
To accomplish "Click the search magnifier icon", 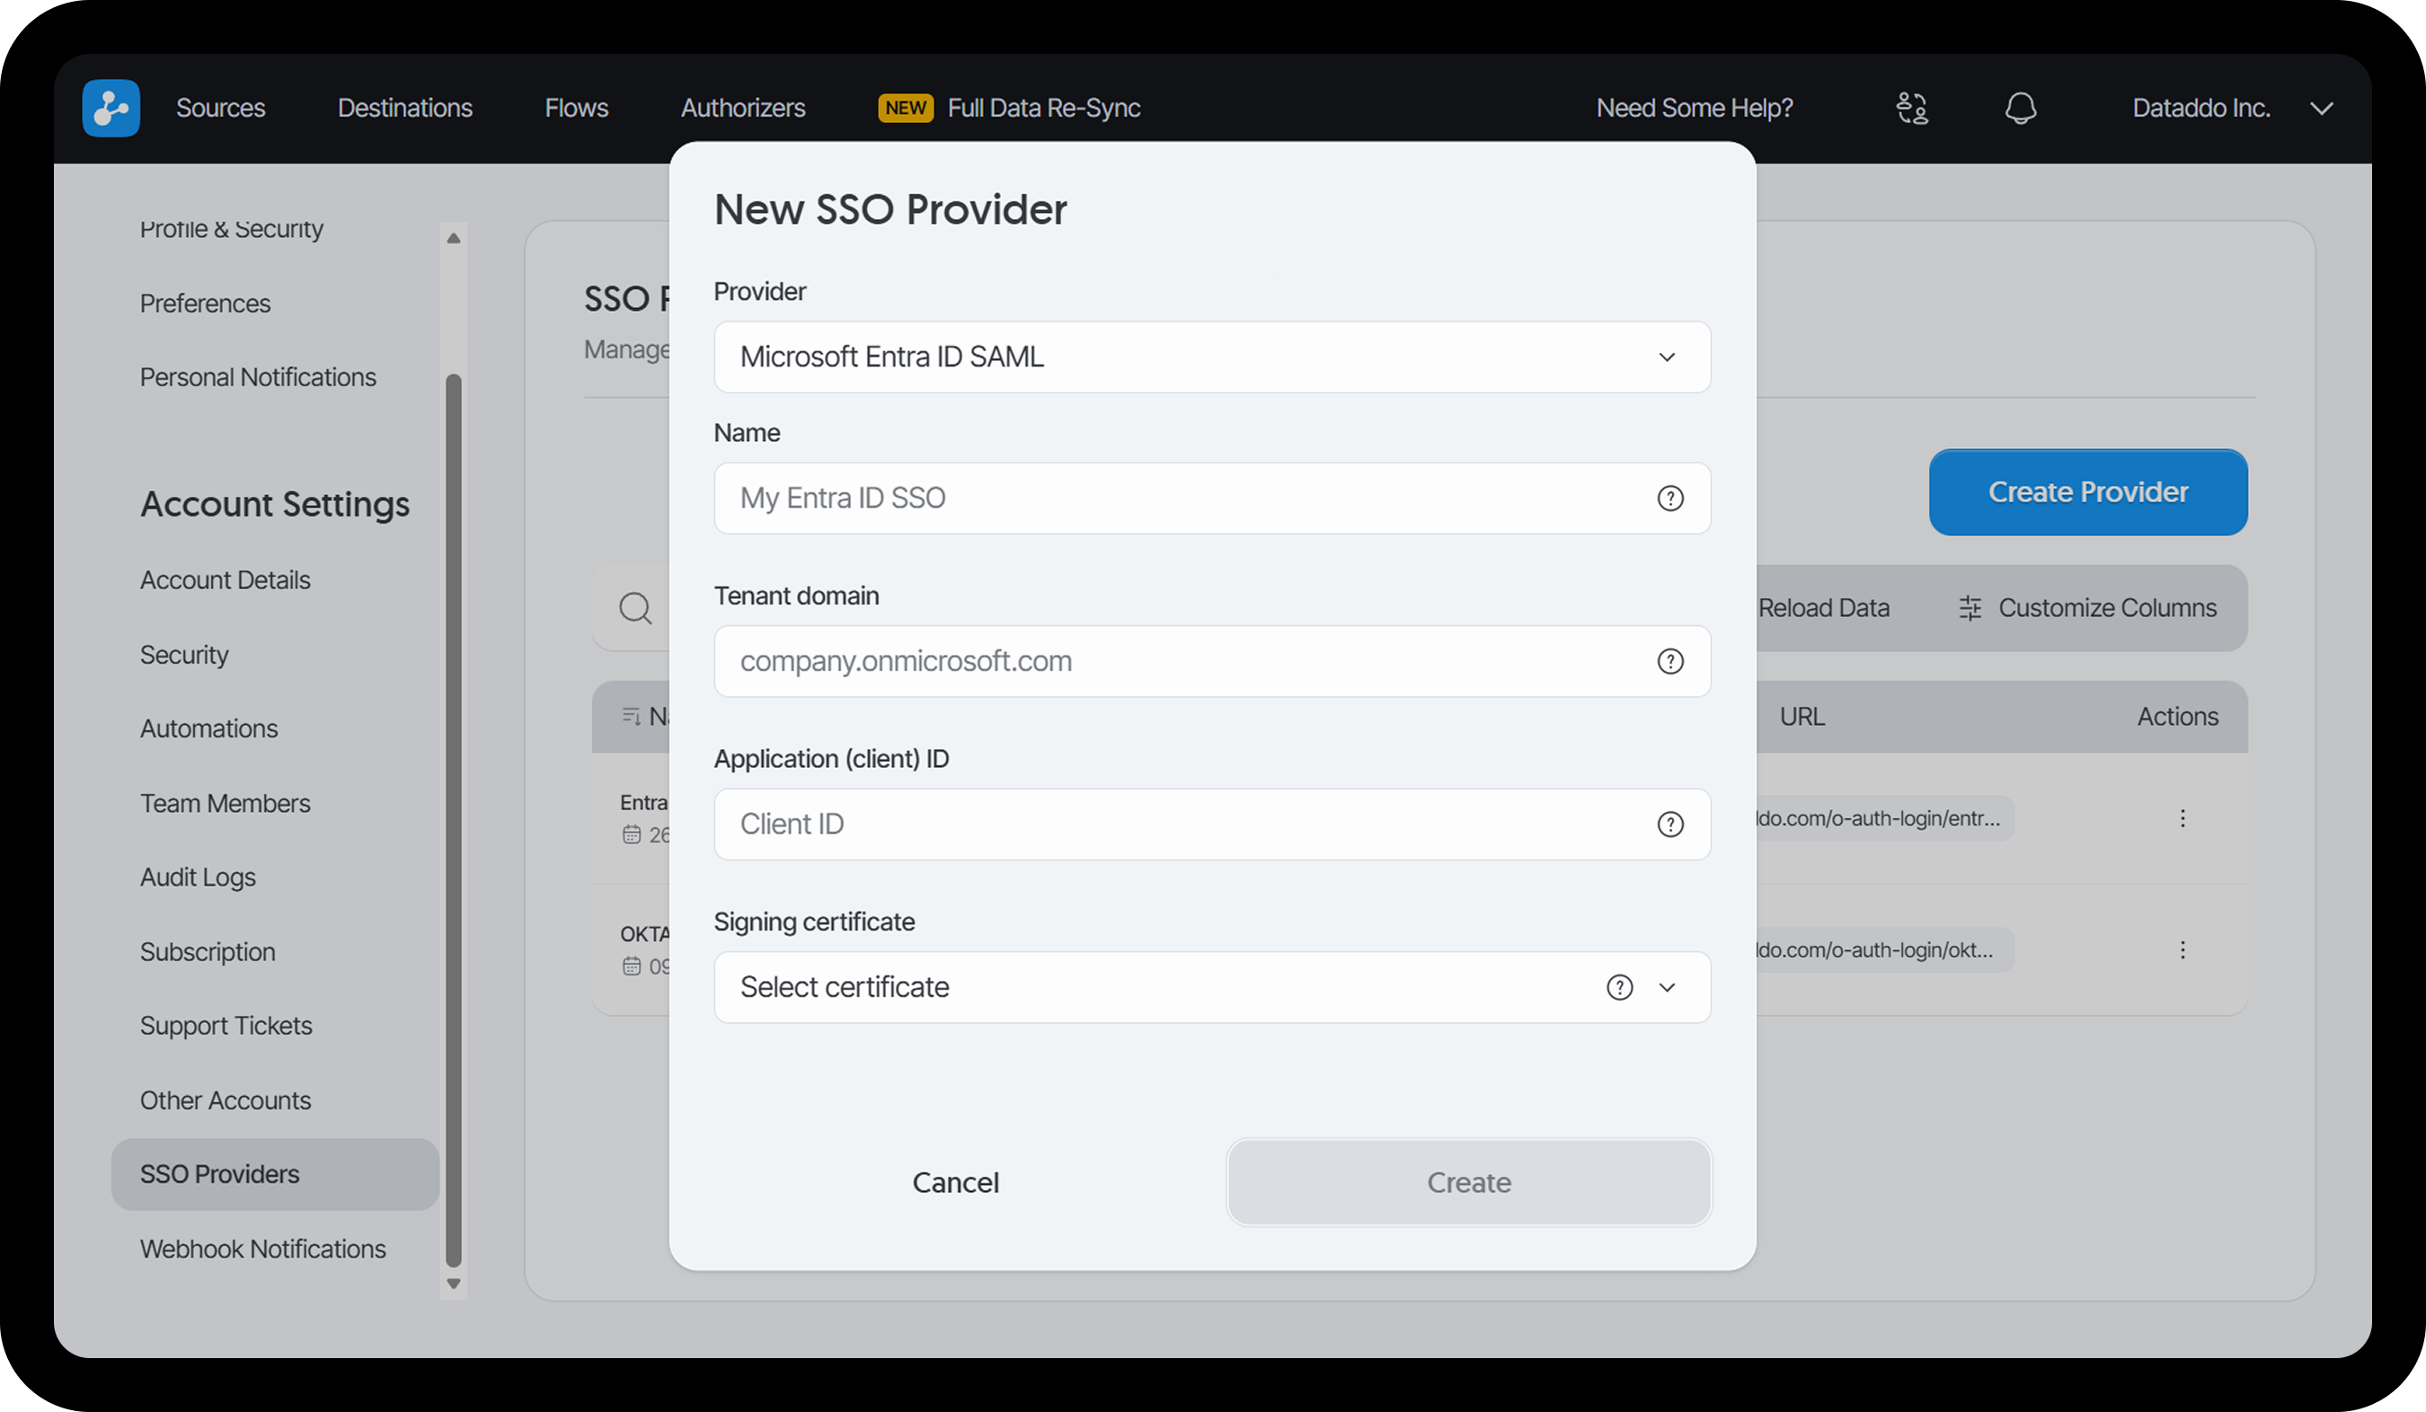I will (634, 608).
